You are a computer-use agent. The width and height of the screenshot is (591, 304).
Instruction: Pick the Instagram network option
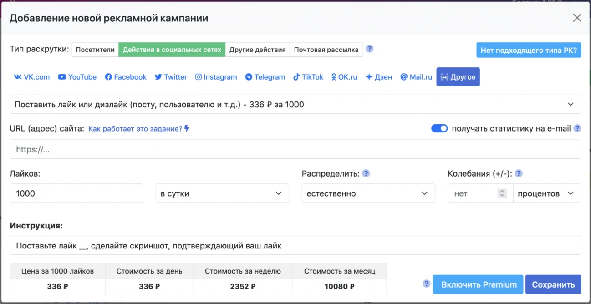coord(216,77)
